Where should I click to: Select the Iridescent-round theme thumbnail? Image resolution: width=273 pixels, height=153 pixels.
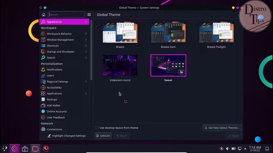[120, 65]
